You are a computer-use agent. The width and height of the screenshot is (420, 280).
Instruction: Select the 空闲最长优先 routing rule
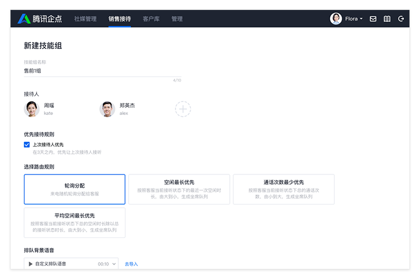coord(179,190)
